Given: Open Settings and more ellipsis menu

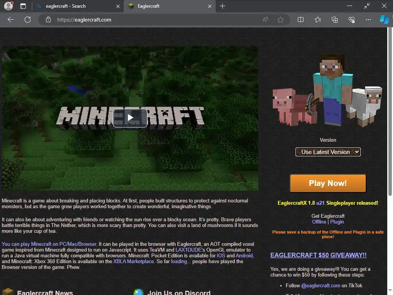Looking at the screenshot, I should tap(368, 20).
